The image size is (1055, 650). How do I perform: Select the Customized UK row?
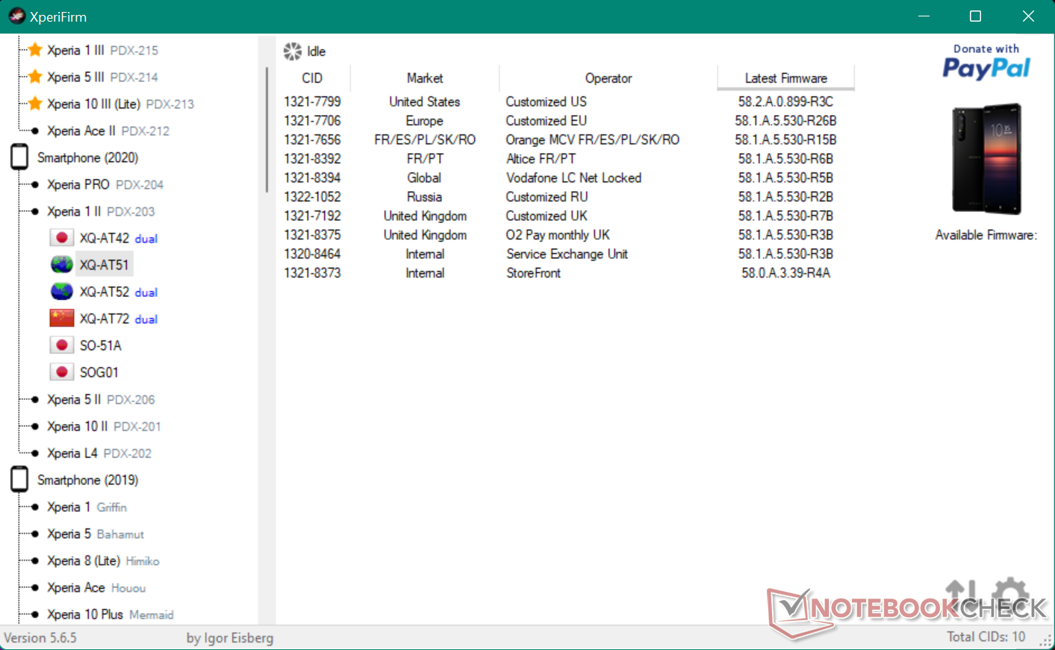[565, 216]
